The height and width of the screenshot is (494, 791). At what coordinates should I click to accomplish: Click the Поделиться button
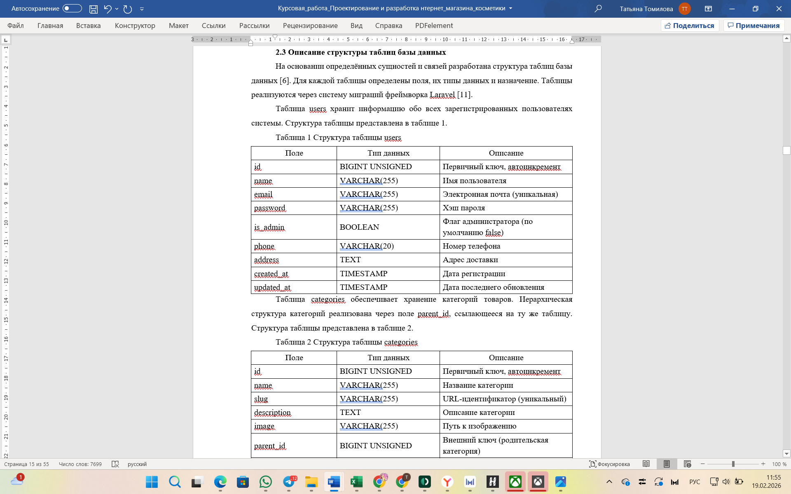pyautogui.click(x=690, y=26)
